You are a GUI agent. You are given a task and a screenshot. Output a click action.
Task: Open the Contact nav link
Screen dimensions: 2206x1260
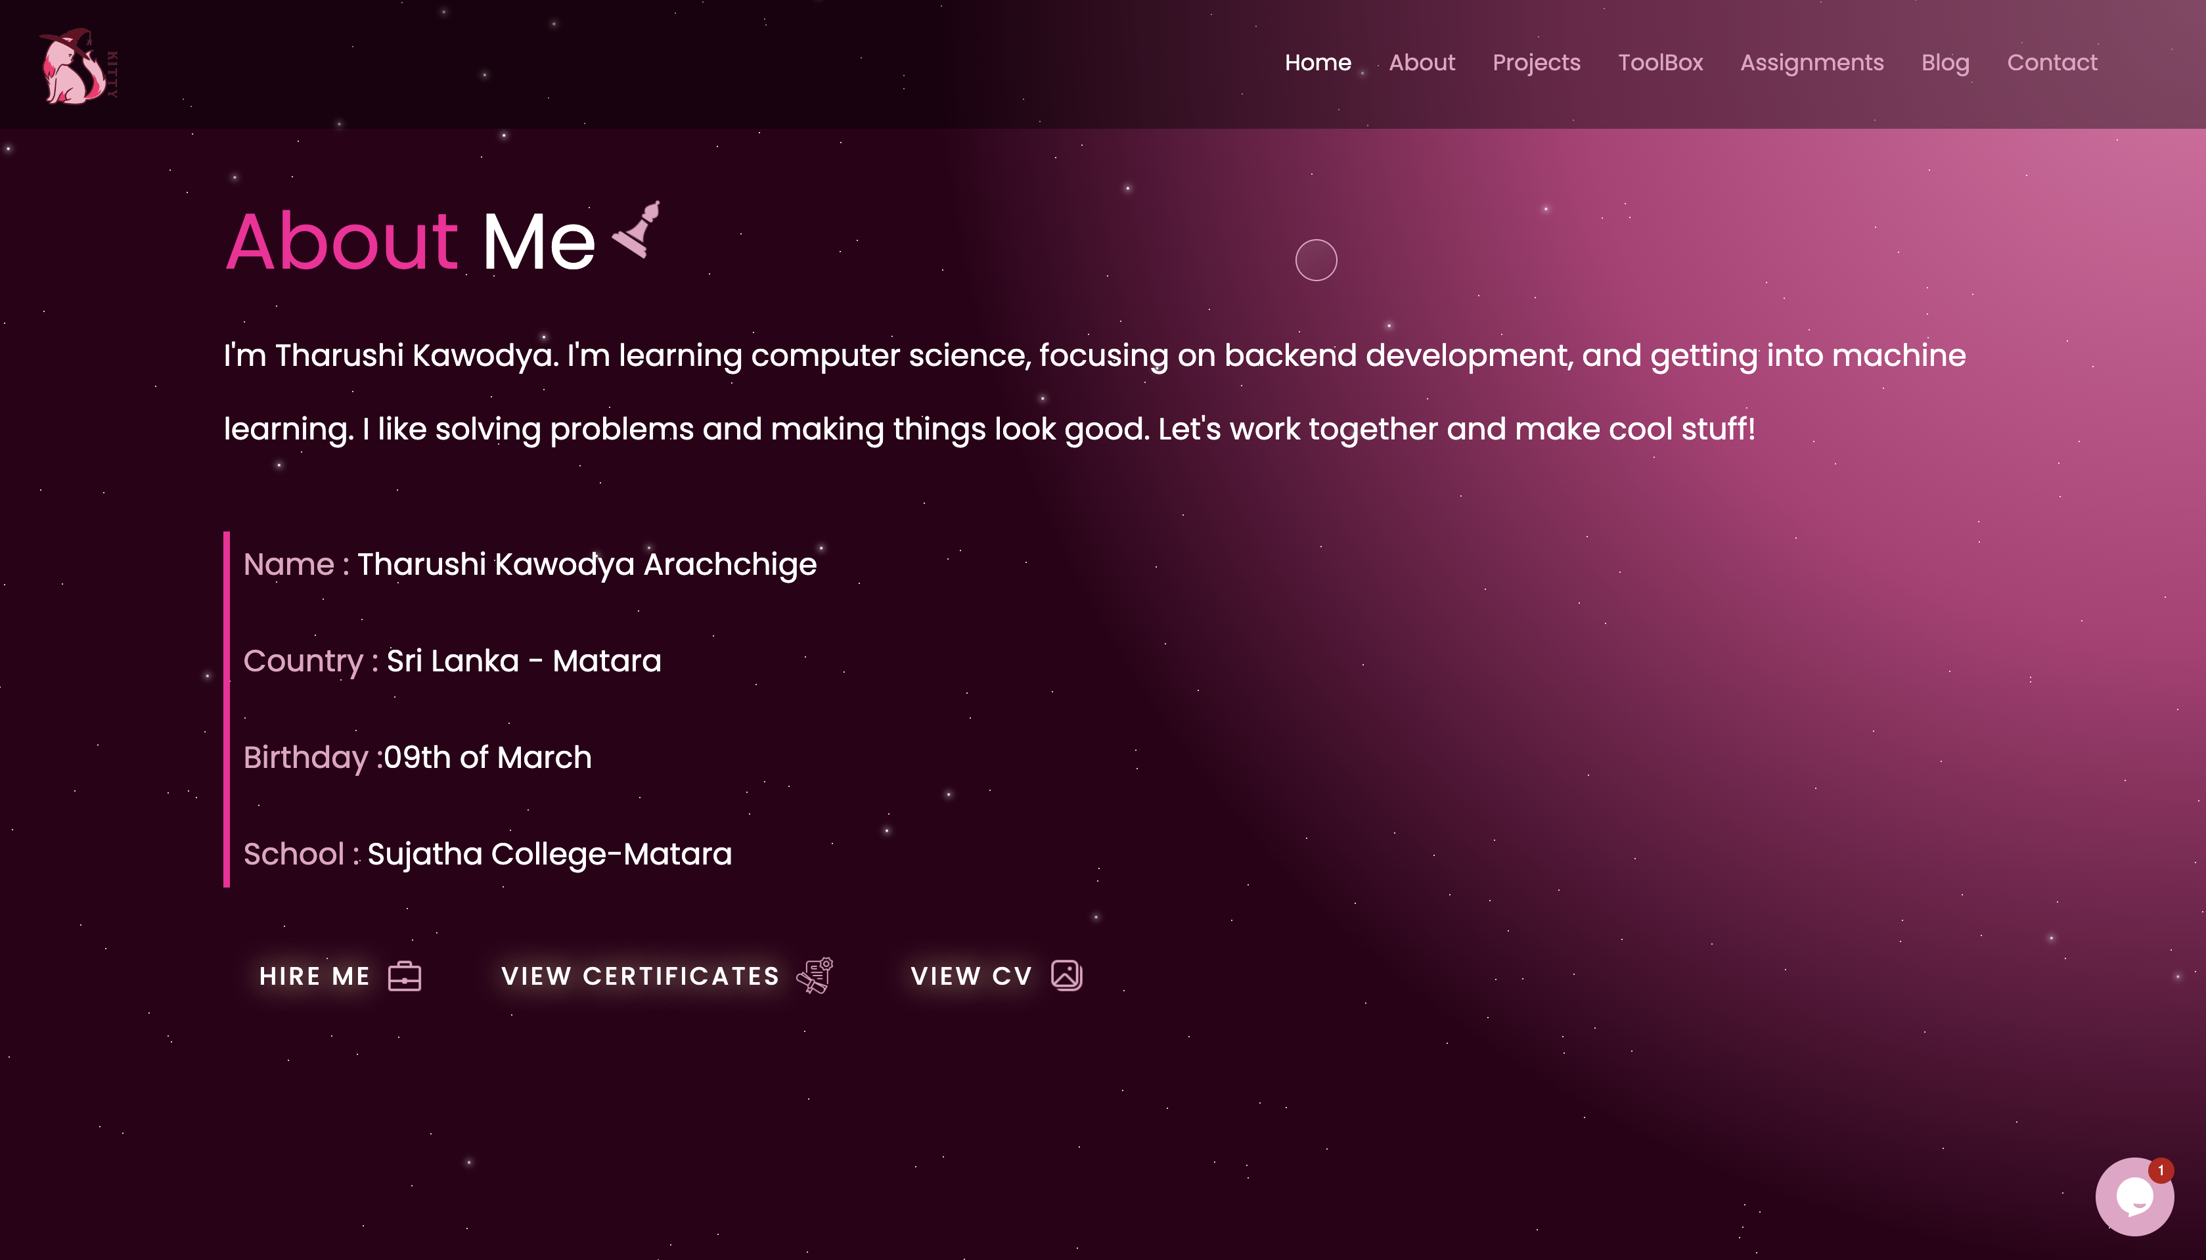tap(2051, 62)
